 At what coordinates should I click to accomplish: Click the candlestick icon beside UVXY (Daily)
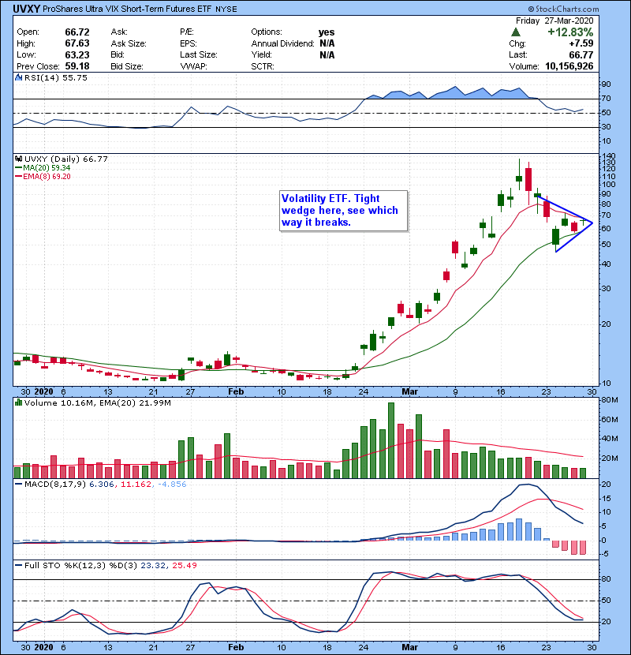pos(18,159)
